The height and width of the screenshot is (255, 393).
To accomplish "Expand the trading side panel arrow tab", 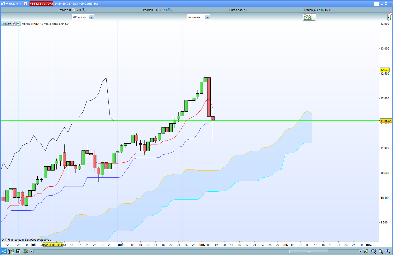I will coord(390,17).
